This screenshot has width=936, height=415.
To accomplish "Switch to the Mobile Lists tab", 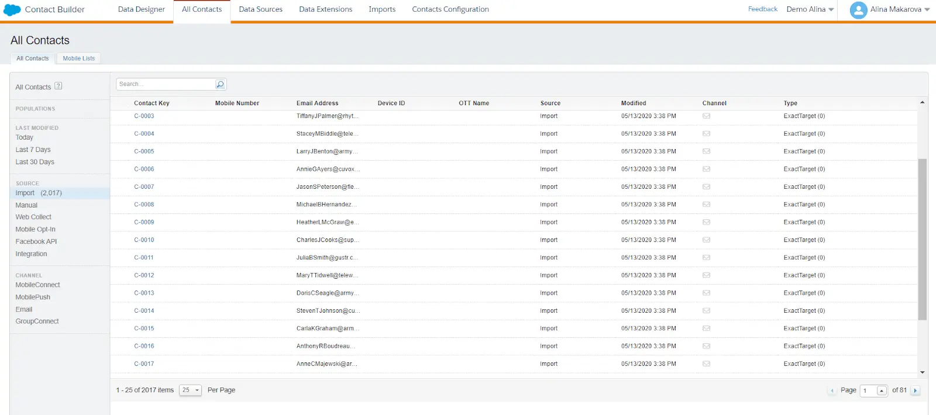I will (x=79, y=58).
